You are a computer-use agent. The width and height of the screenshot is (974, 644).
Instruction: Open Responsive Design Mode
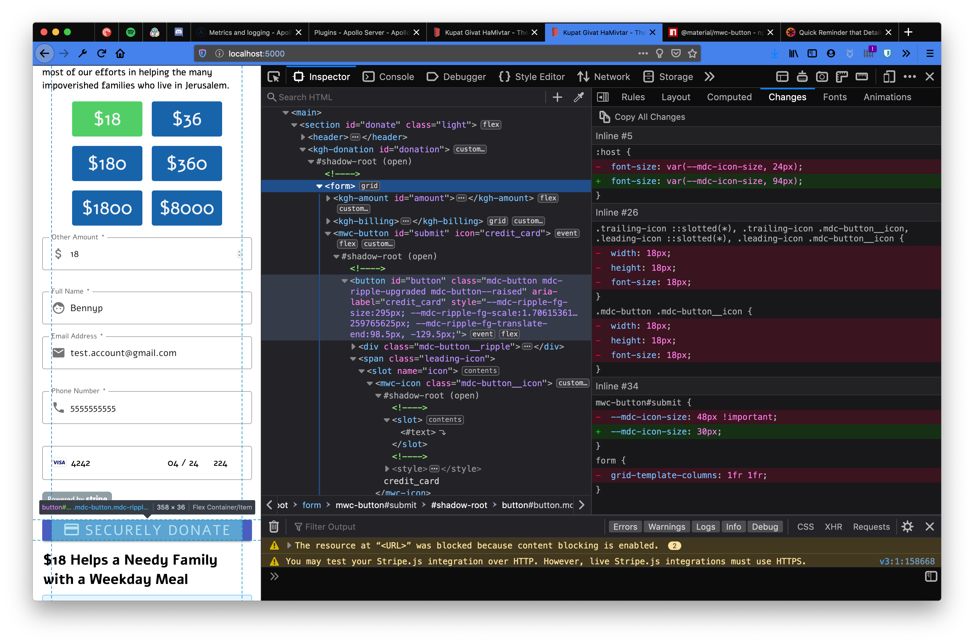889,76
